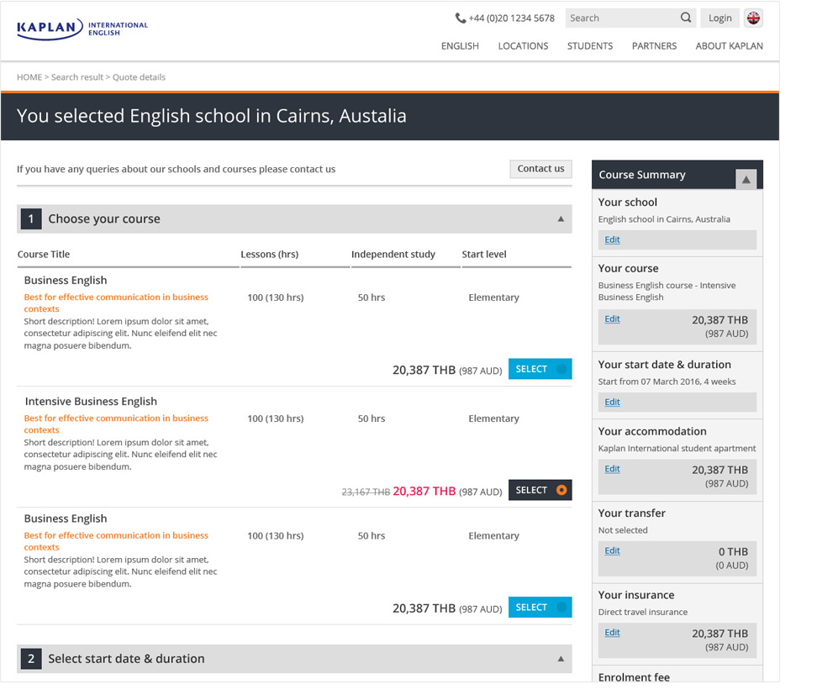Edit Your transfer in the summary
817x700 pixels.
click(612, 550)
